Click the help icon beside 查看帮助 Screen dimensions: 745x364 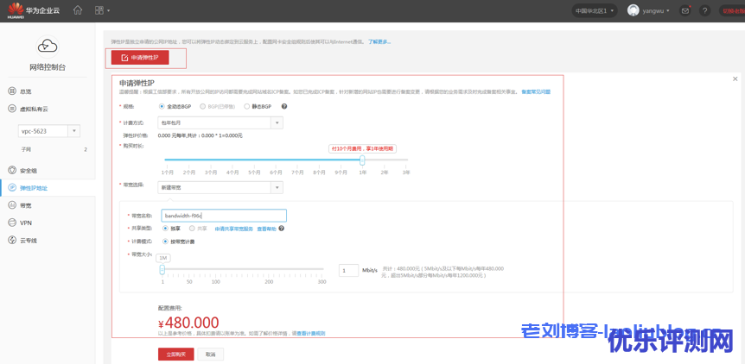[x=282, y=229]
